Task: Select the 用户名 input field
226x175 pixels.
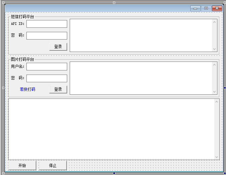Action: (x=47, y=67)
